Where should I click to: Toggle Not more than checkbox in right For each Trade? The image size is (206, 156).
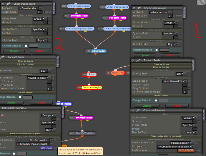[x=189, y=92]
